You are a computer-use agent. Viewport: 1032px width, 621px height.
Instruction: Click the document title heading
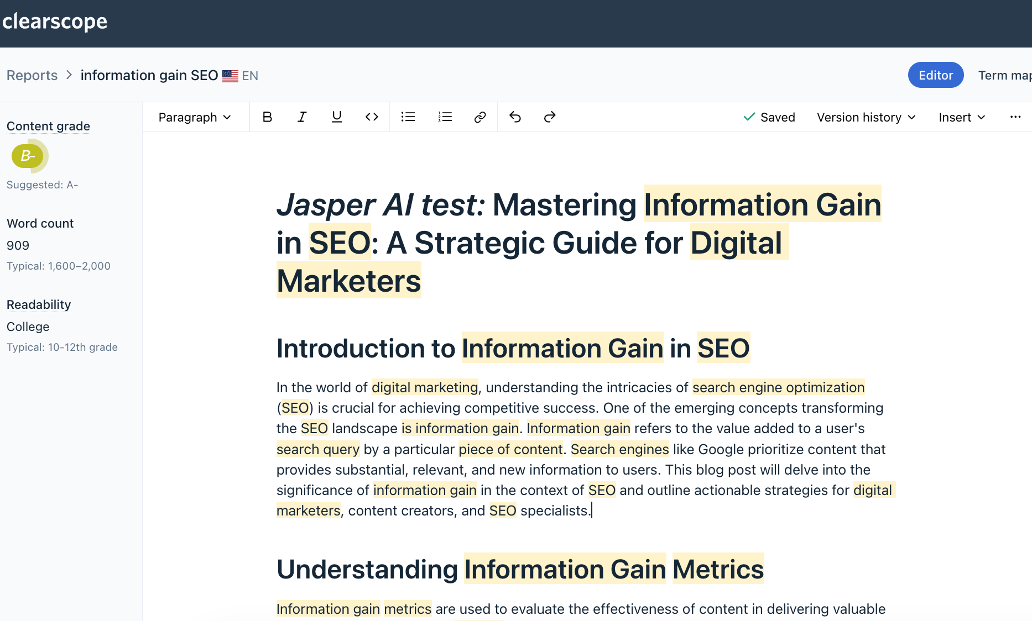(x=579, y=243)
